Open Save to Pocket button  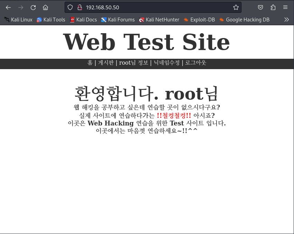pyautogui.click(x=260, y=8)
